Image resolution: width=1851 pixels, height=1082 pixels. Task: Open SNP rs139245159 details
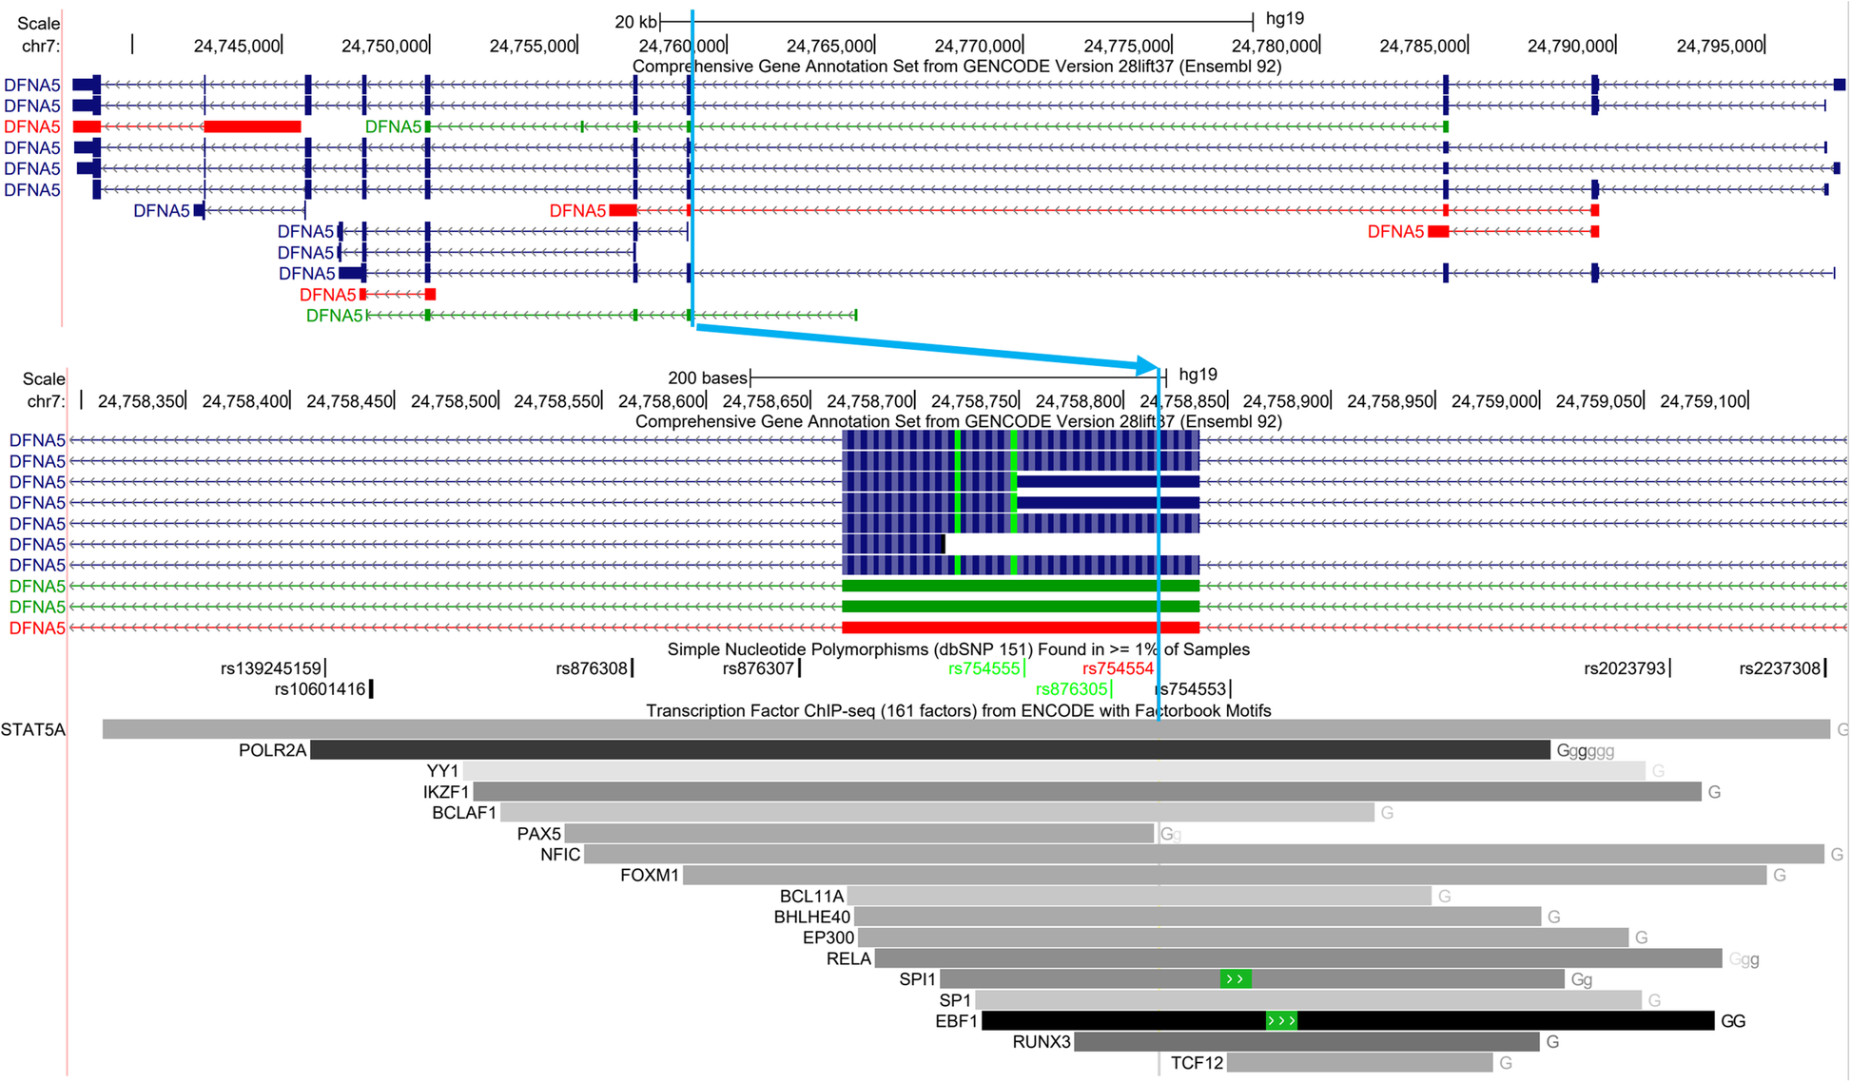click(x=271, y=668)
